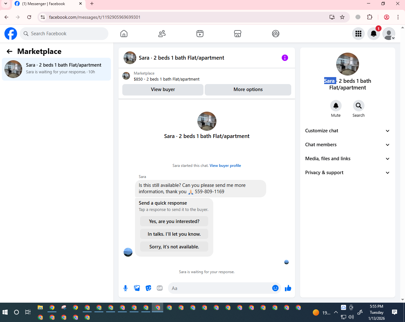Click the browser back arrow

pyautogui.click(x=6, y=17)
